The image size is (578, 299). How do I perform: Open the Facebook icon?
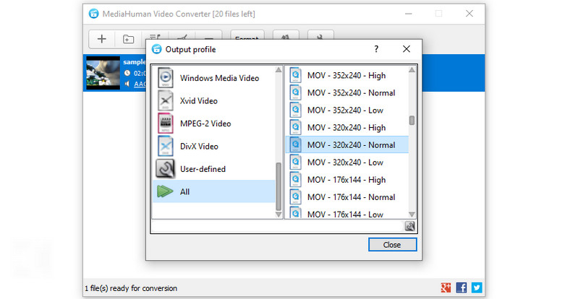(461, 287)
